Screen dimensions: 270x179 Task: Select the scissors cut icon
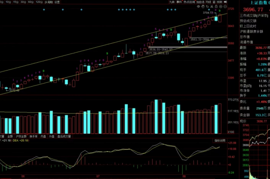212,6
